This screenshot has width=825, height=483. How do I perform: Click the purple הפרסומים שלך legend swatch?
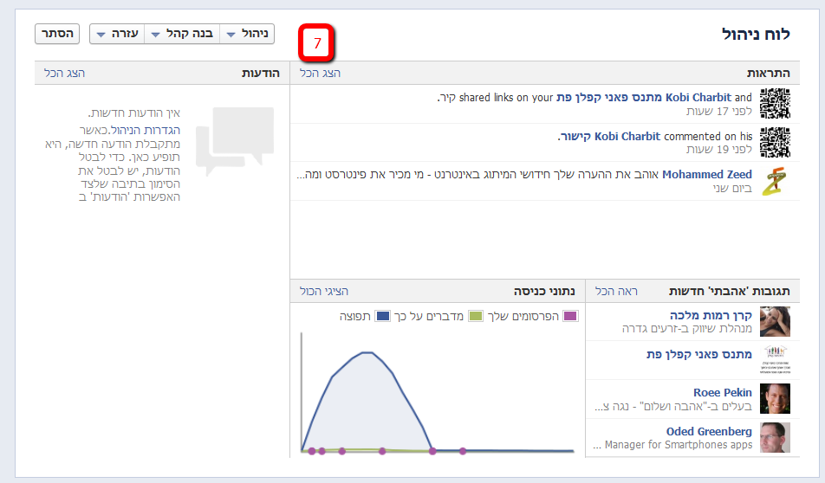coord(570,317)
